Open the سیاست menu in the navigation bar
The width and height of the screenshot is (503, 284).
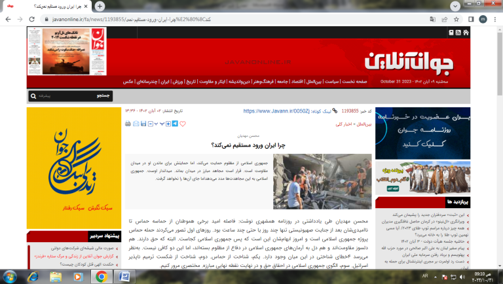[332, 82]
